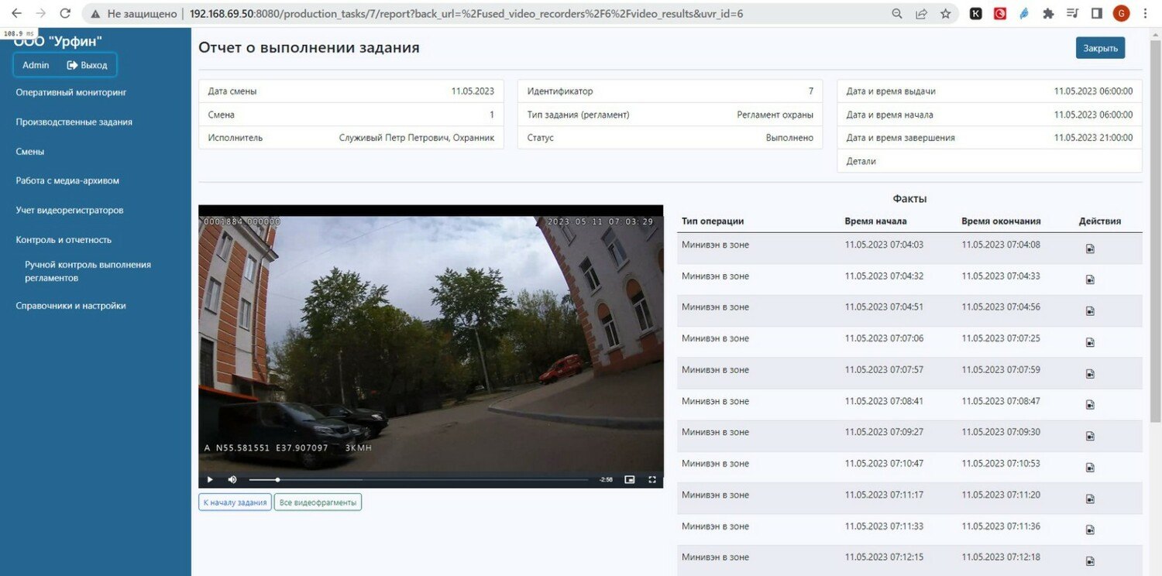Click the Тип операции column header
This screenshot has width=1162, height=576.
pos(713,221)
